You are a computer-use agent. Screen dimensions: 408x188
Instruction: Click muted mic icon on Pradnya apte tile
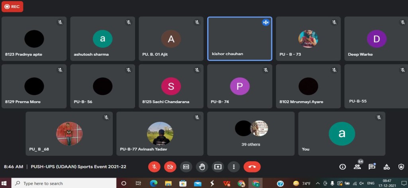tap(60, 22)
